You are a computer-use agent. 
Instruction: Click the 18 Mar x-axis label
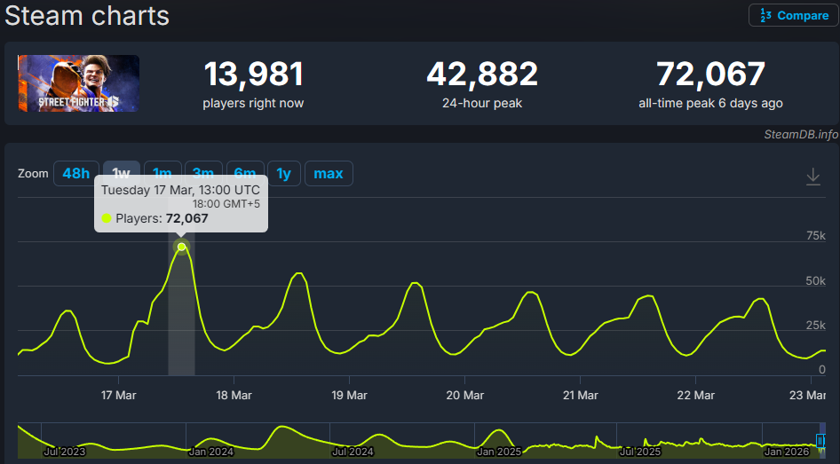point(234,395)
